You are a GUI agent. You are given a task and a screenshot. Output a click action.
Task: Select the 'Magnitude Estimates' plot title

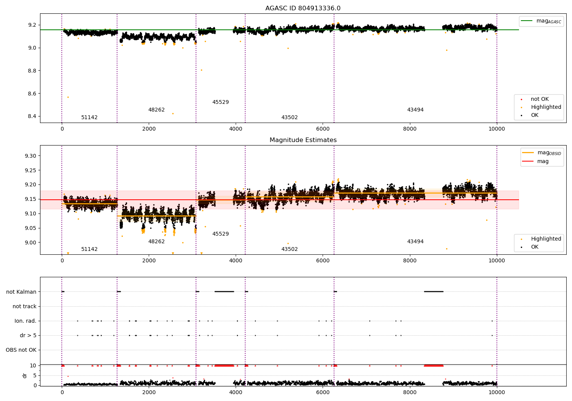303,140
